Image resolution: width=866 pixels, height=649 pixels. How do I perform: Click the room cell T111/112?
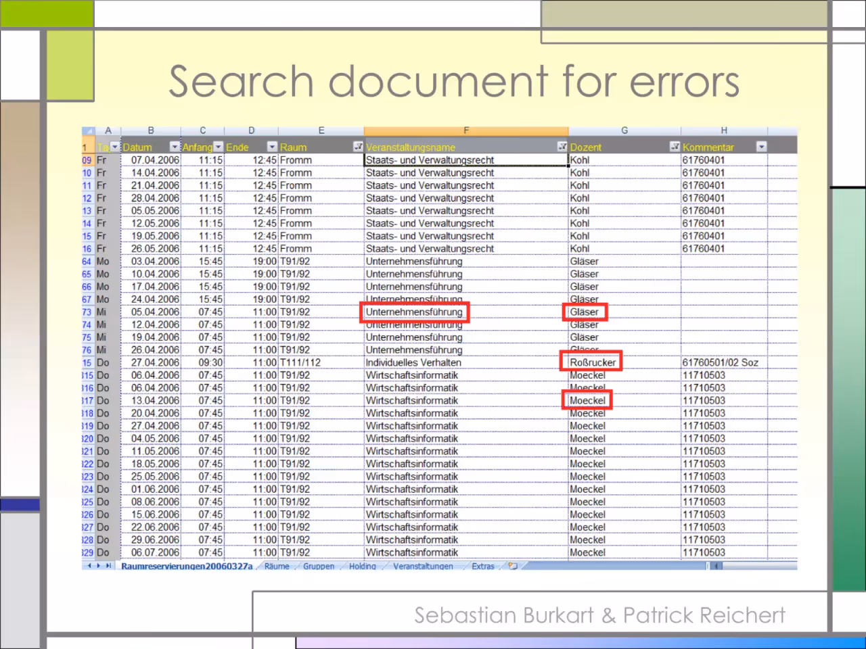(x=321, y=363)
